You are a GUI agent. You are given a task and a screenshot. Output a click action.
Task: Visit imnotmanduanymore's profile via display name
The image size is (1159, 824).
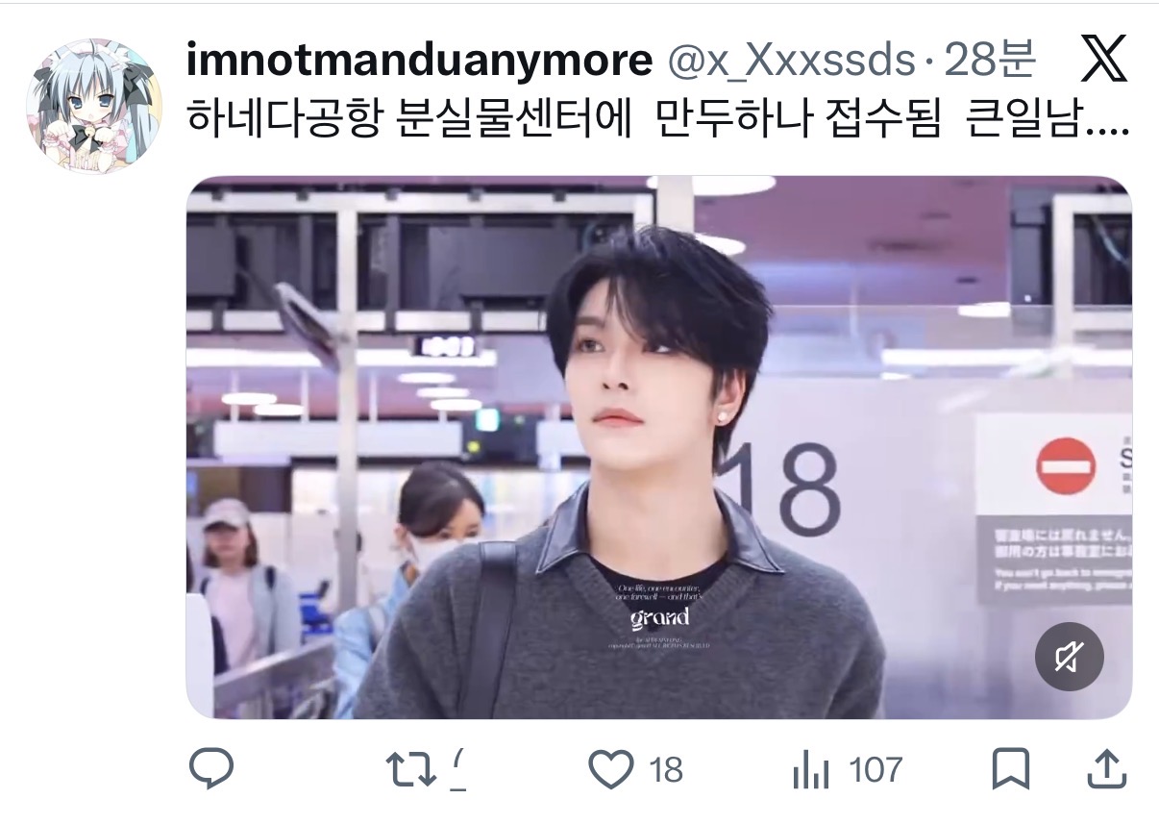click(x=419, y=62)
